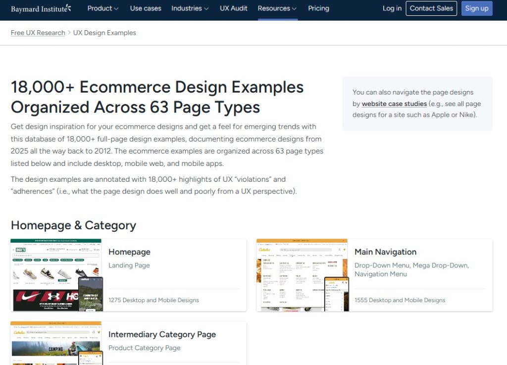Screen dimensions: 507x365
Task: Open the UX Audit page
Action: tap(233, 8)
